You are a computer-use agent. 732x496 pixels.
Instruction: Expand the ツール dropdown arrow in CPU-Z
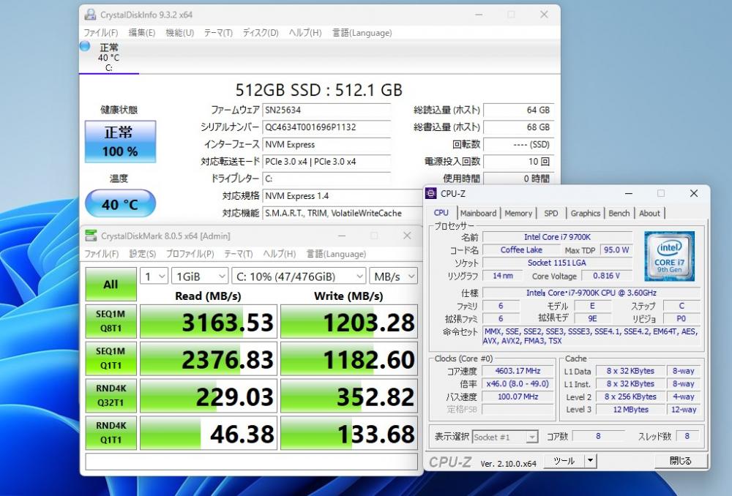click(591, 461)
